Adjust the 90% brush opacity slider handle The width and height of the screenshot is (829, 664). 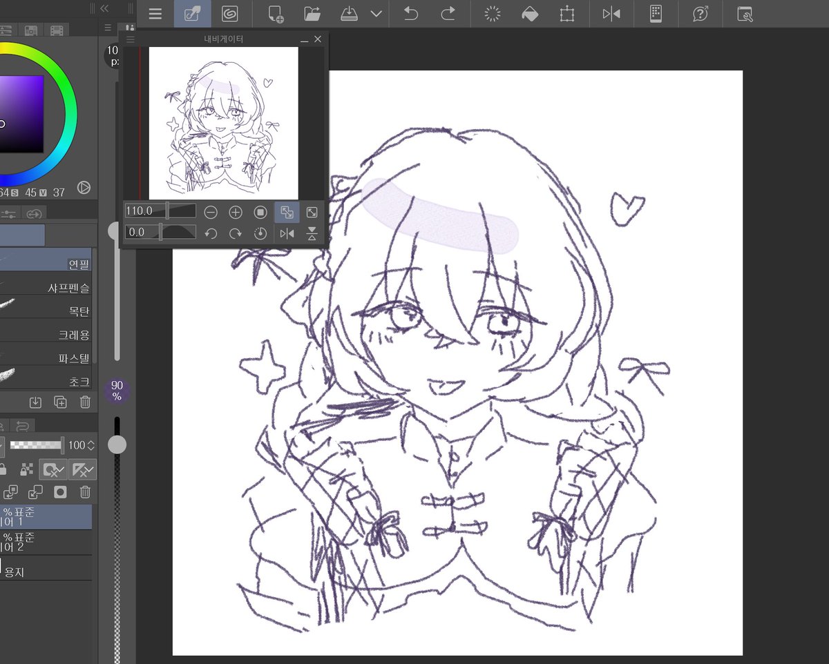point(117,445)
